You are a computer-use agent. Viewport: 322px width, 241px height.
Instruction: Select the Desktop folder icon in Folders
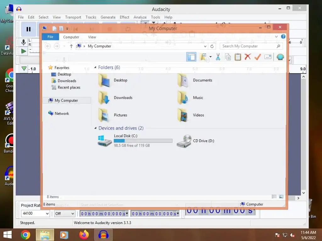[x=104, y=80]
